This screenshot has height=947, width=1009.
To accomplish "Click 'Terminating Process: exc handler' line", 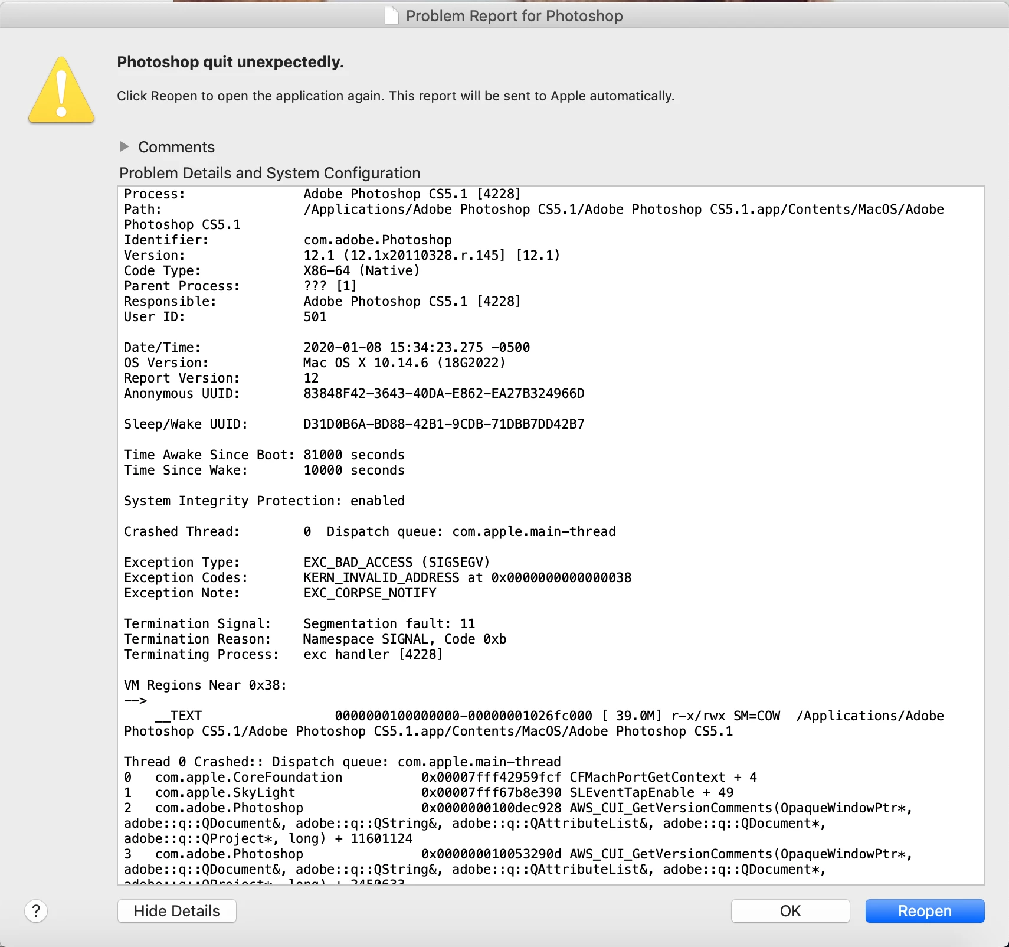I will 283,655.
